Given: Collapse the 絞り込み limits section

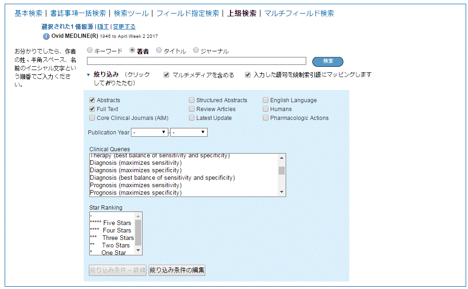Looking at the screenshot, I should (x=88, y=75).
